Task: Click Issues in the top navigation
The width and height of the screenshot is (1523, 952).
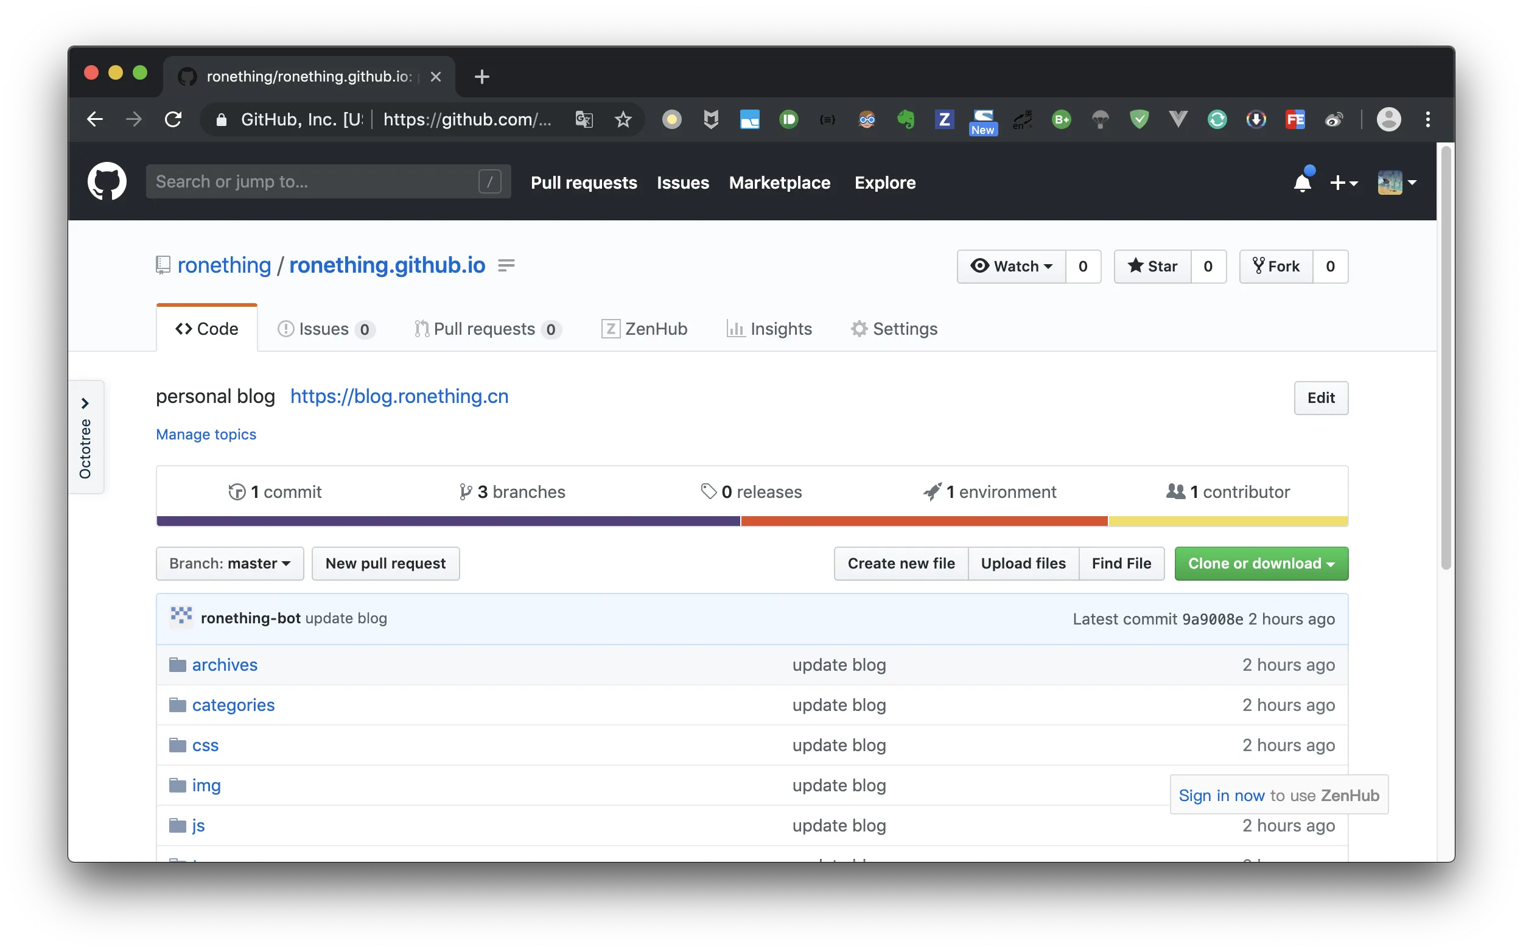Action: [x=682, y=183]
